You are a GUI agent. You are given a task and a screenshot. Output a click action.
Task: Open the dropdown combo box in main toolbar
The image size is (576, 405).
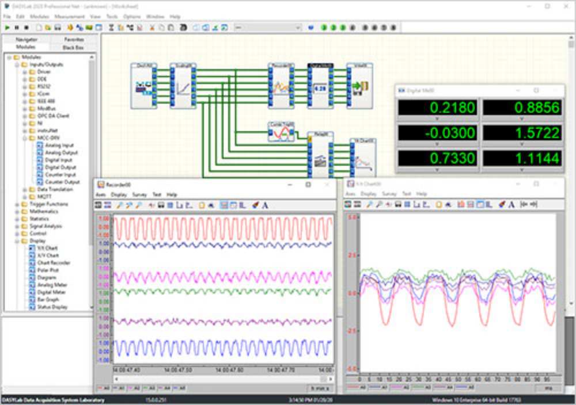pyautogui.click(x=298, y=27)
